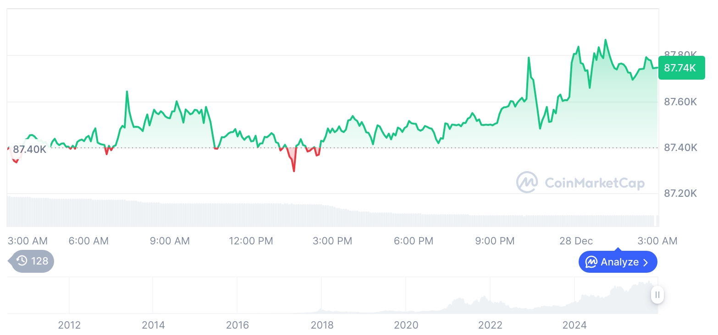This screenshot has height=335, width=718.
Task: Select 2016 on the timeline navigator
Action: pyautogui.click(x=237, y=325)
